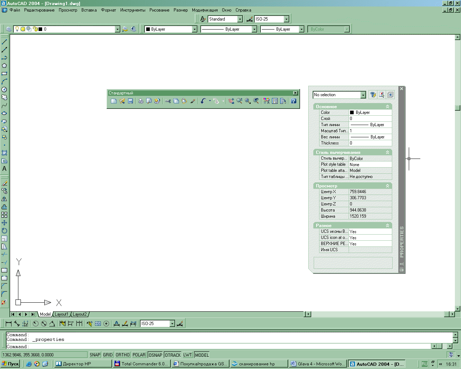The height and width of the screenshot is (369, 461).
Task: Open the color control ByLayer dropdown
Action: [194, 29]
